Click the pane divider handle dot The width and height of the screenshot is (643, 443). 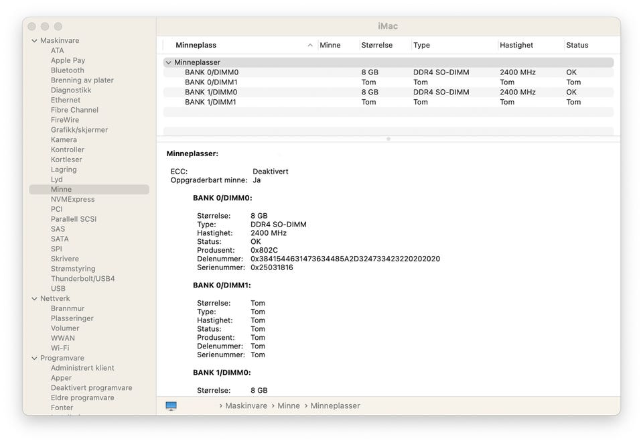(388, 139)
